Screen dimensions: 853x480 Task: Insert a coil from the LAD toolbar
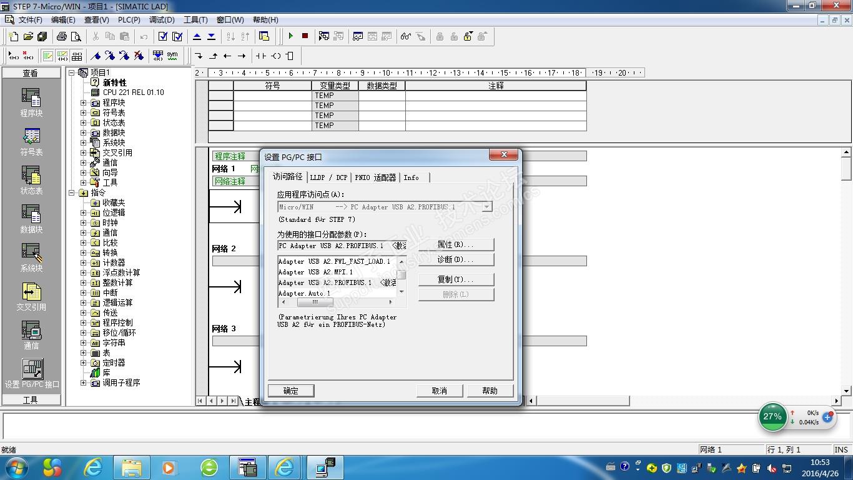[x=276, y=56]
